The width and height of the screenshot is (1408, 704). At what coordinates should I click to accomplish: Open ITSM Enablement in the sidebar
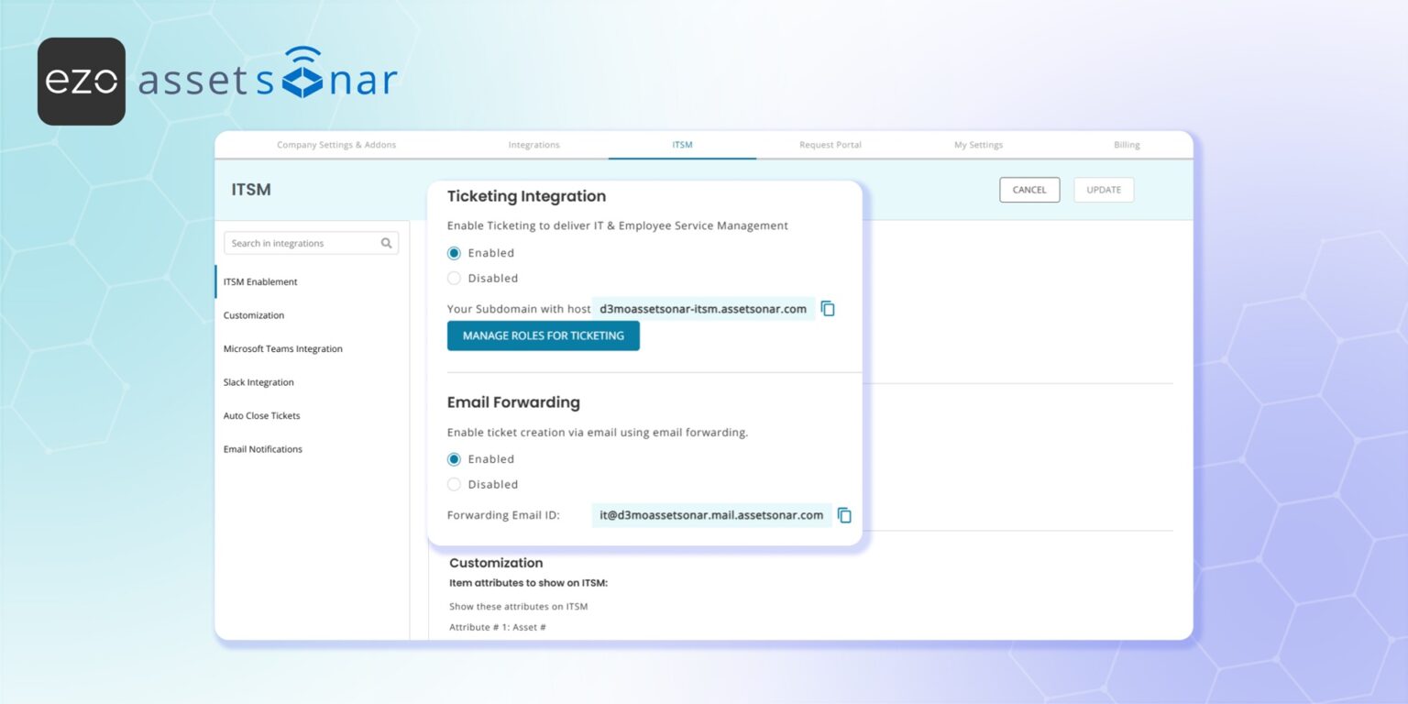(260, 282)
